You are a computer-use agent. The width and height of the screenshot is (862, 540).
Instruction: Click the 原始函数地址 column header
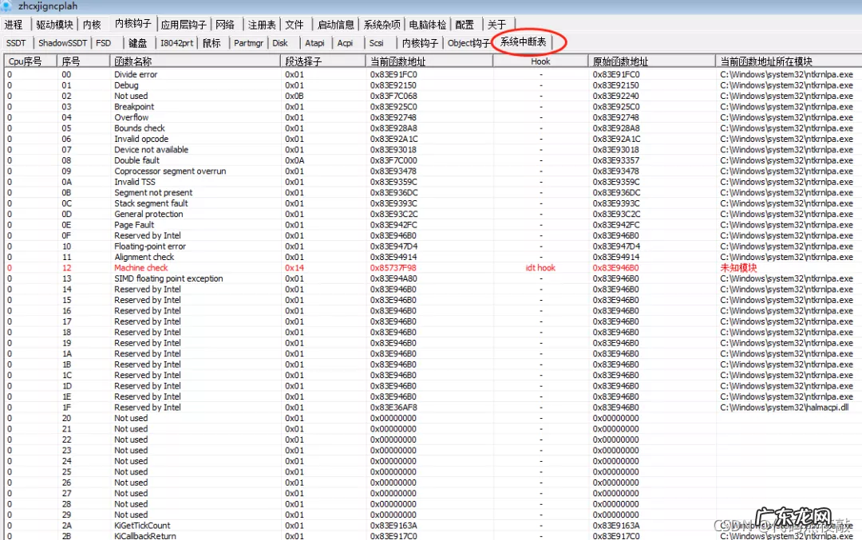(x=620, y=61)
